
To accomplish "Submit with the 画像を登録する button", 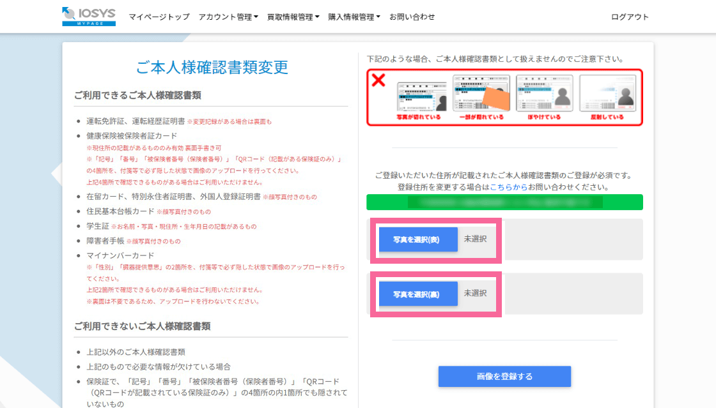I will 504,376.
